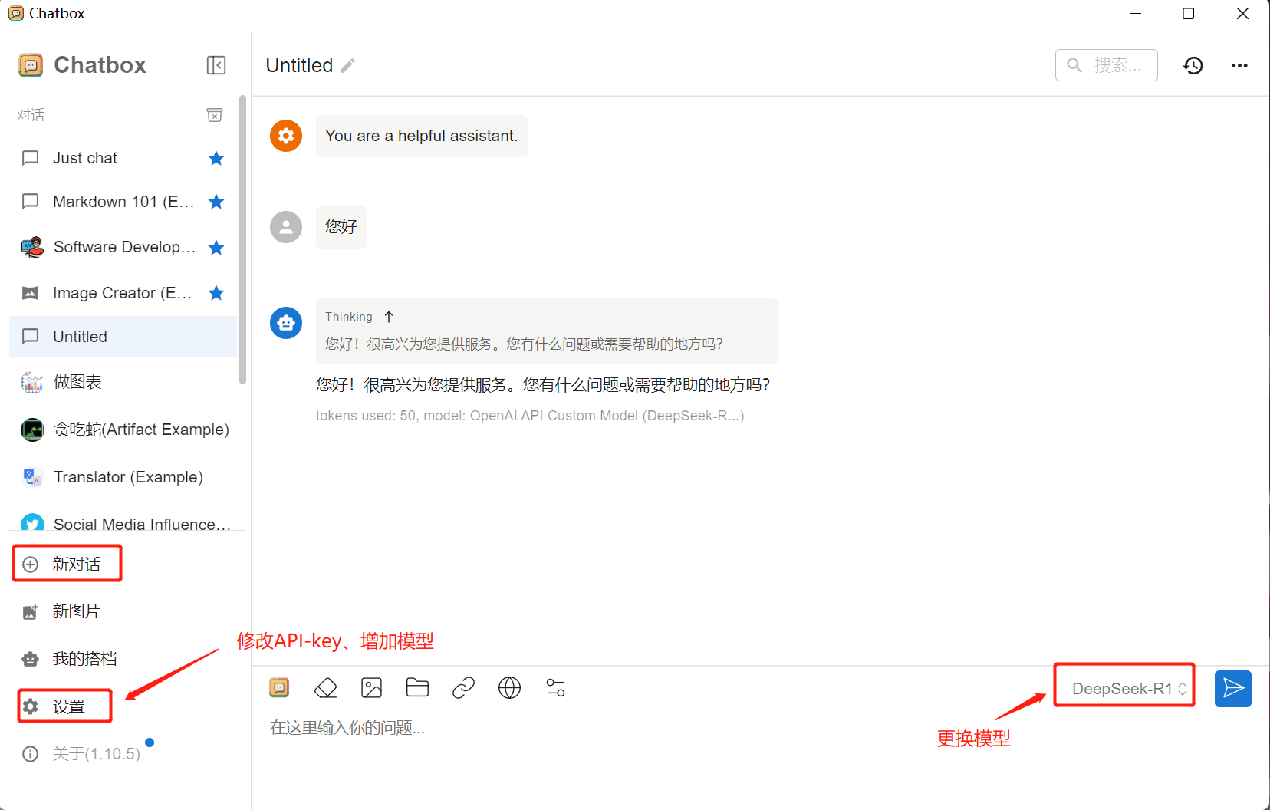Maximize the Chatbox window
Viewport: 1270px width, 810px height.
[x=1188, y=14]
